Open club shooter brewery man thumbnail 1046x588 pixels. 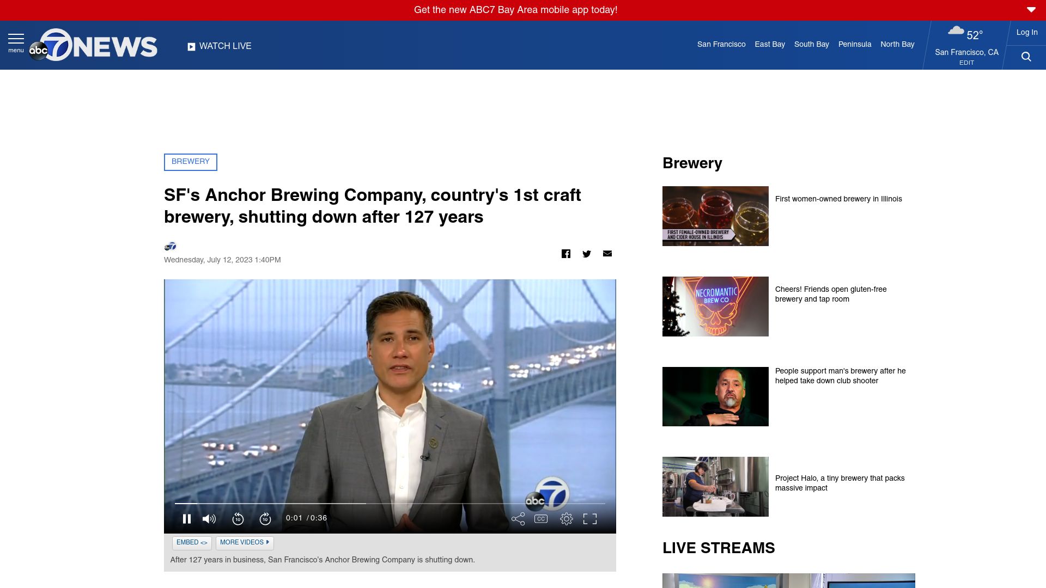click(715, 396)
